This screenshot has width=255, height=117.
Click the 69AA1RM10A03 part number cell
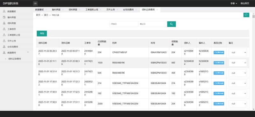pos(158,52)
